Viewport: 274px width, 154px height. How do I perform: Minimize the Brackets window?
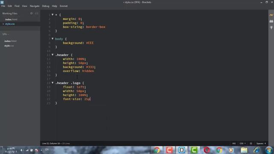(x=261, y=2)
